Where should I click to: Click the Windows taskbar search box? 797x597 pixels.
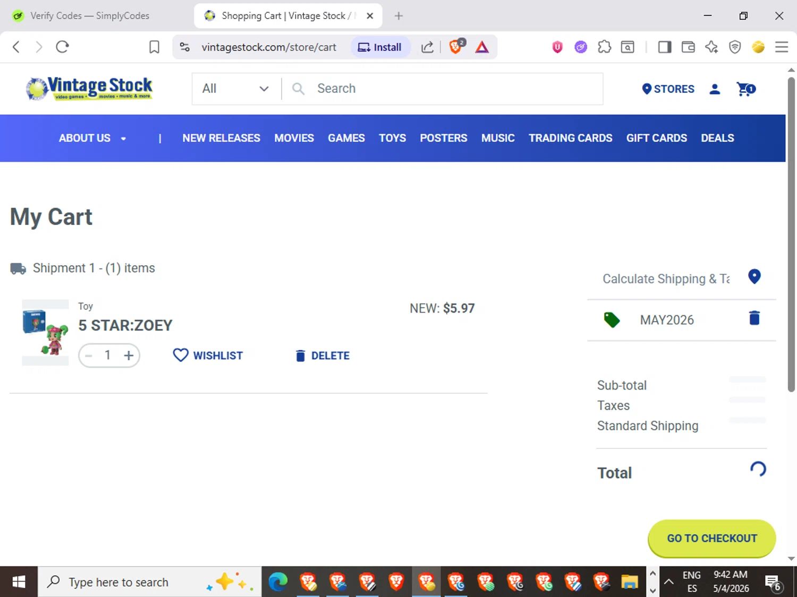pos(149,582)
